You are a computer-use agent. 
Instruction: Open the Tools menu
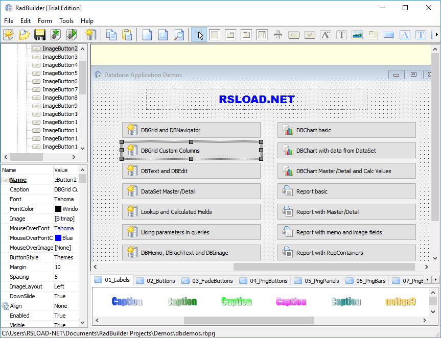coord(66,21)
